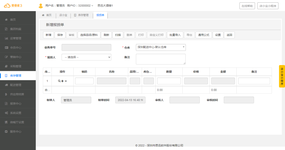Add a row with the plus icon
Screen dimensions: 285x150
(63, 81)
